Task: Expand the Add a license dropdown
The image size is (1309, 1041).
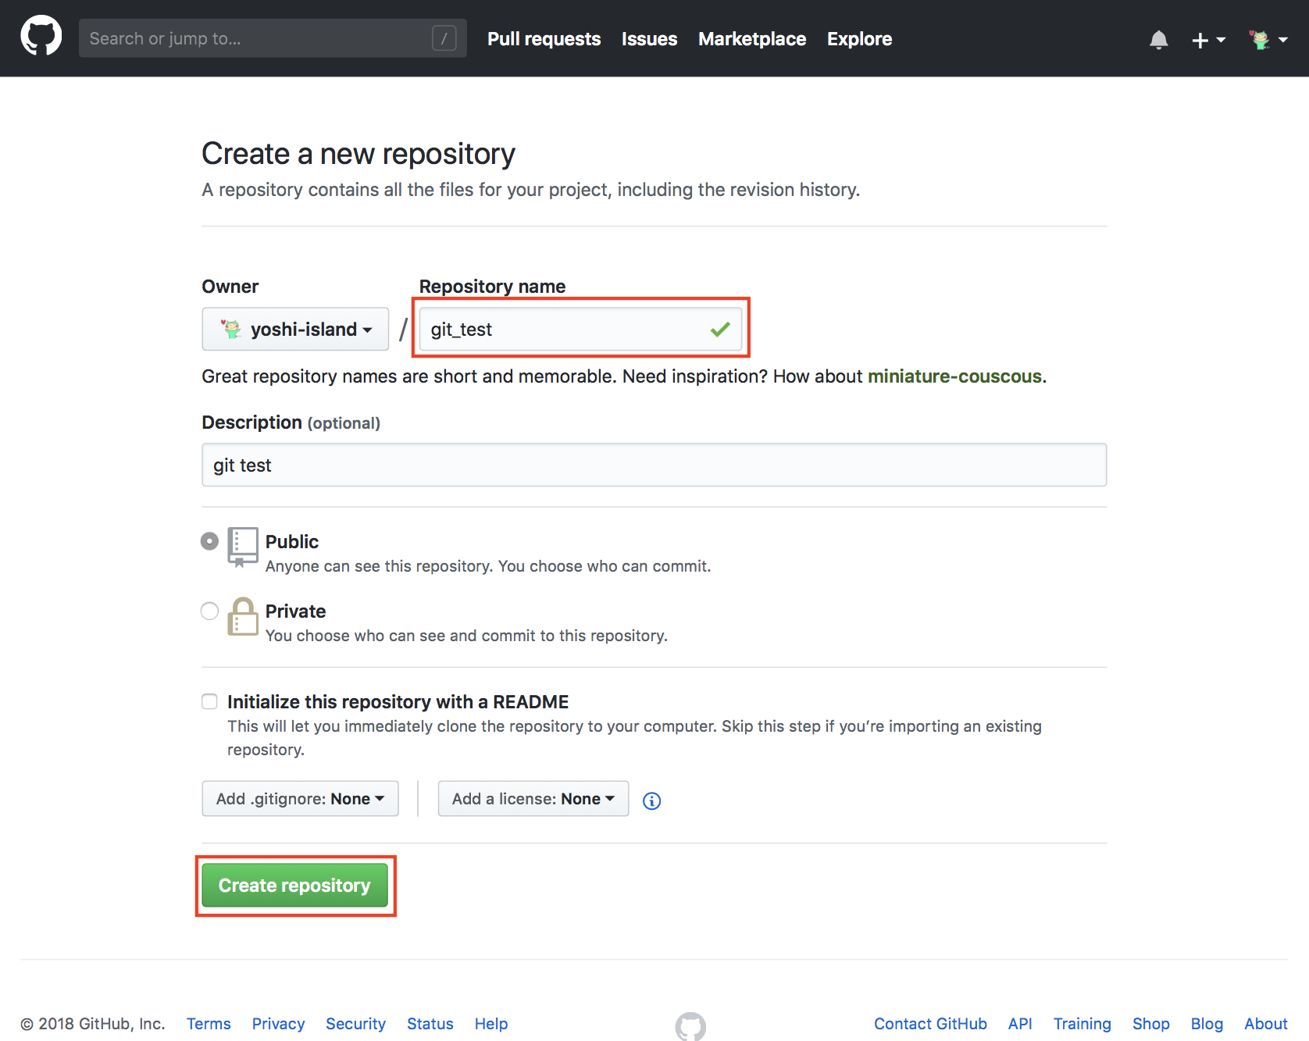Action: click(x=533, y=799)
